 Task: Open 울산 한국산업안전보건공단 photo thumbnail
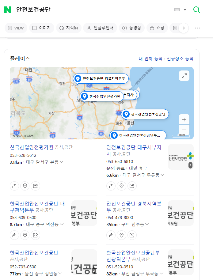coord(84,262)
